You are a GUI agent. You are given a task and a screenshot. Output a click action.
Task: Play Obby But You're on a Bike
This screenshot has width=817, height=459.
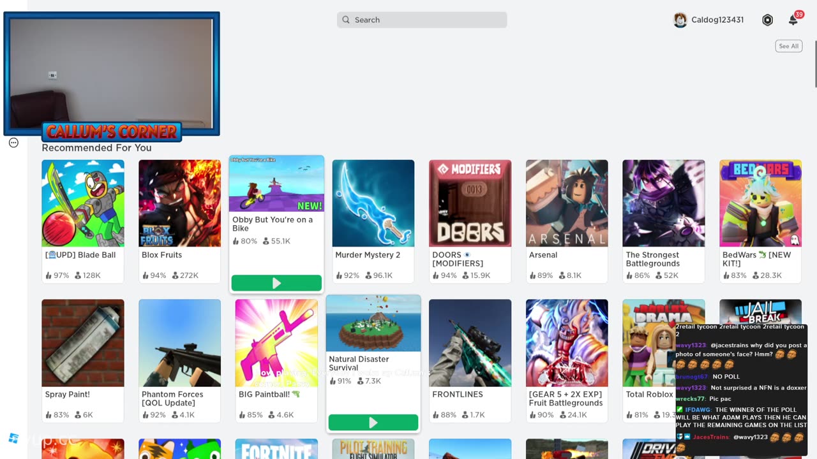pyautogui.click(x=276, y=283)
